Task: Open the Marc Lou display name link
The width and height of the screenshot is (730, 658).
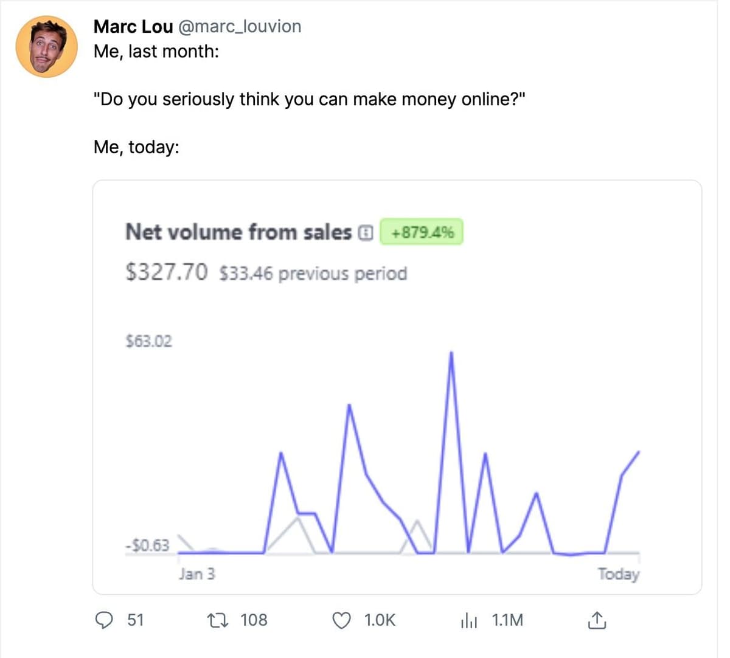Action: [133, 27]
